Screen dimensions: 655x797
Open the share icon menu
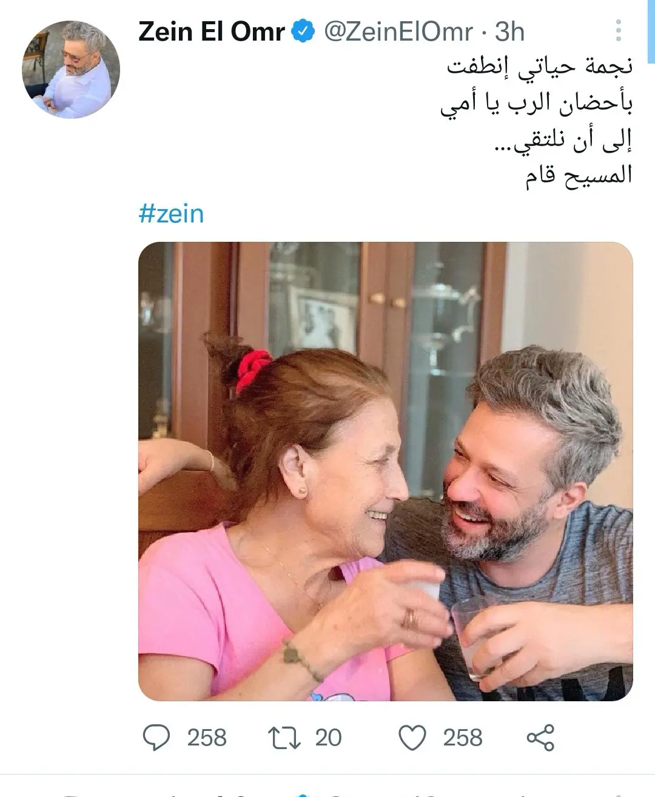tap(540, 738)
